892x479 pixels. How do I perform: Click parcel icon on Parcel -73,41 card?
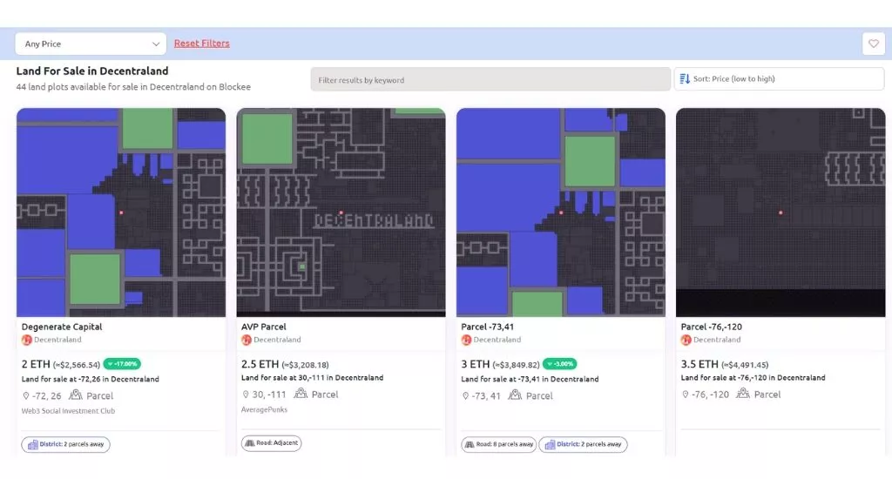[x=515, y=395]
